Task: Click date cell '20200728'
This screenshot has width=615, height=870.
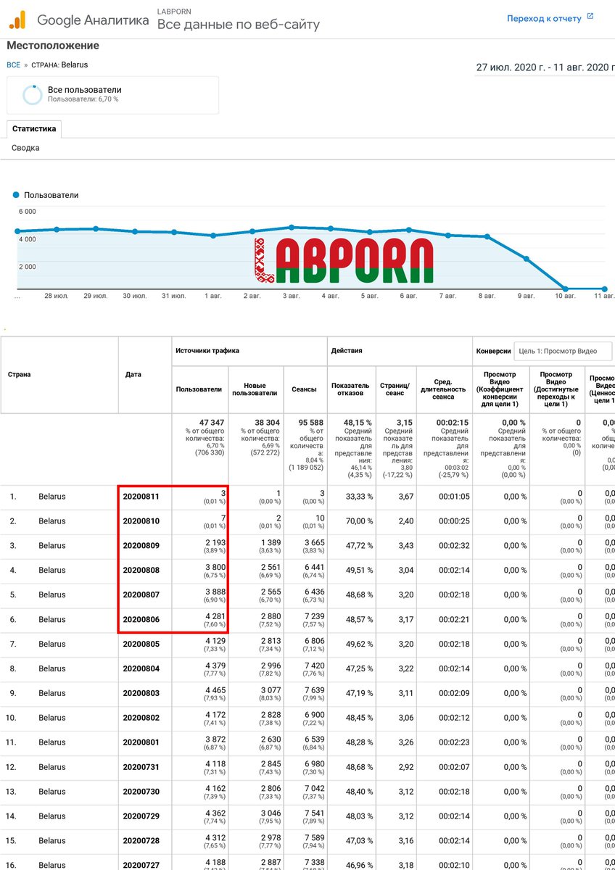Action: tap(141, 842)
